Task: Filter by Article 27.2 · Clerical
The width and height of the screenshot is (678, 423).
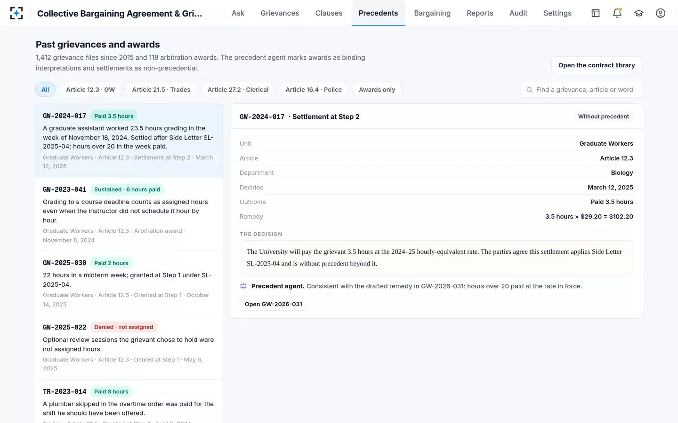Action: (238, 90)
